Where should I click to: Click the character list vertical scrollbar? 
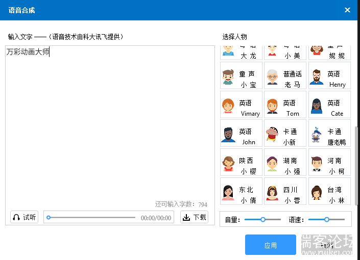click(x=356, y=166)
